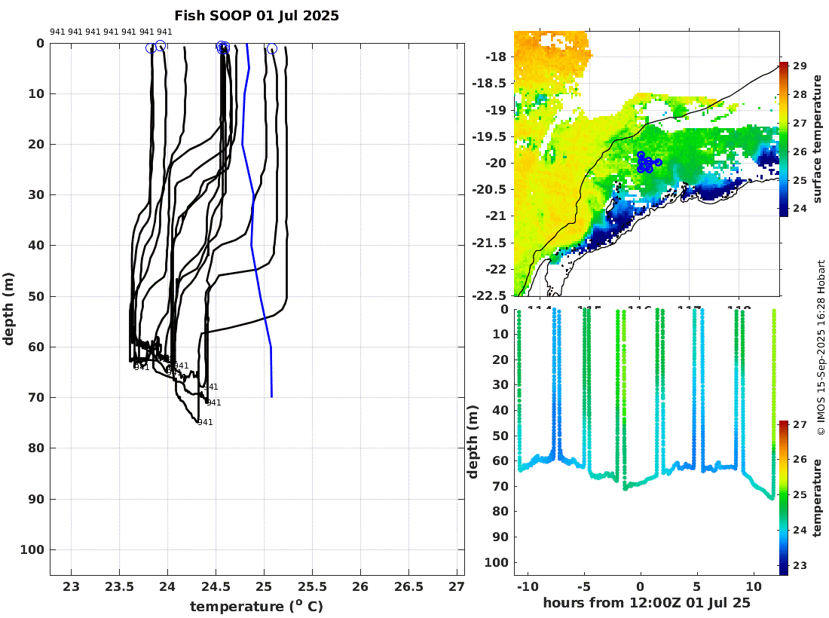Click the '941' label at the deepest profile end
Viewport: 829px width, 618px height.
[205, 422]
